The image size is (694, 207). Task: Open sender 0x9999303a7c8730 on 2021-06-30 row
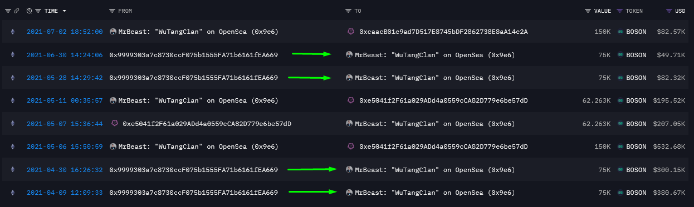(193, 55)
